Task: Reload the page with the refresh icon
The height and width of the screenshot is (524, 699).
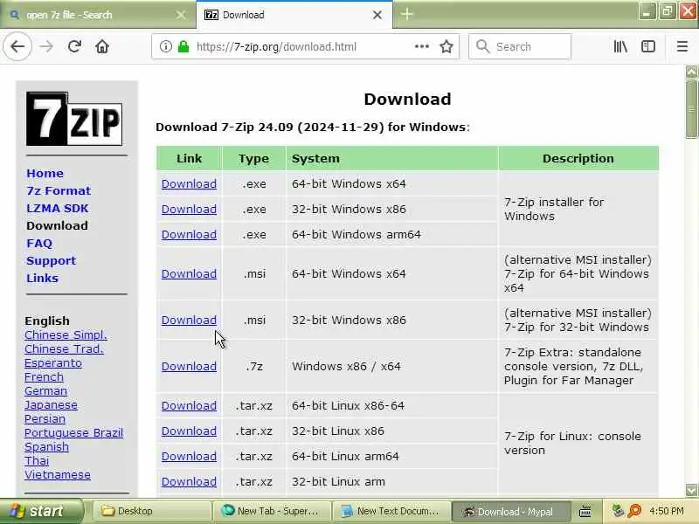Action: [74, 46]
